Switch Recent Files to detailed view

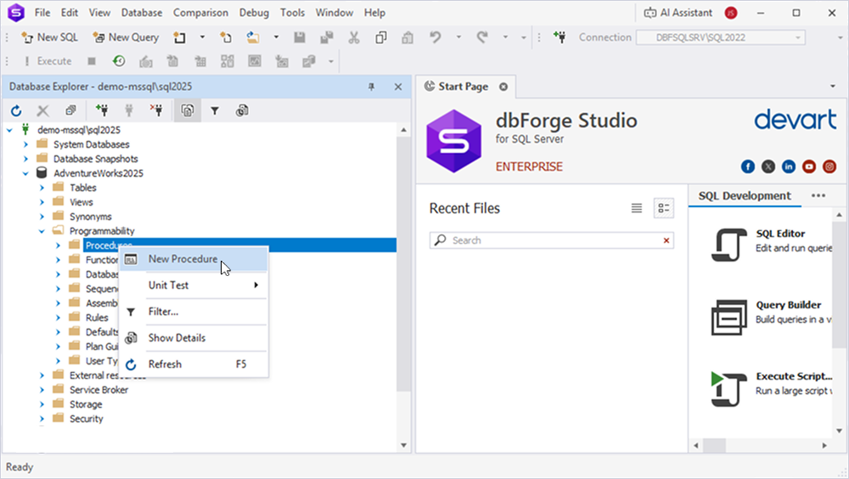[x=663, y=208]
